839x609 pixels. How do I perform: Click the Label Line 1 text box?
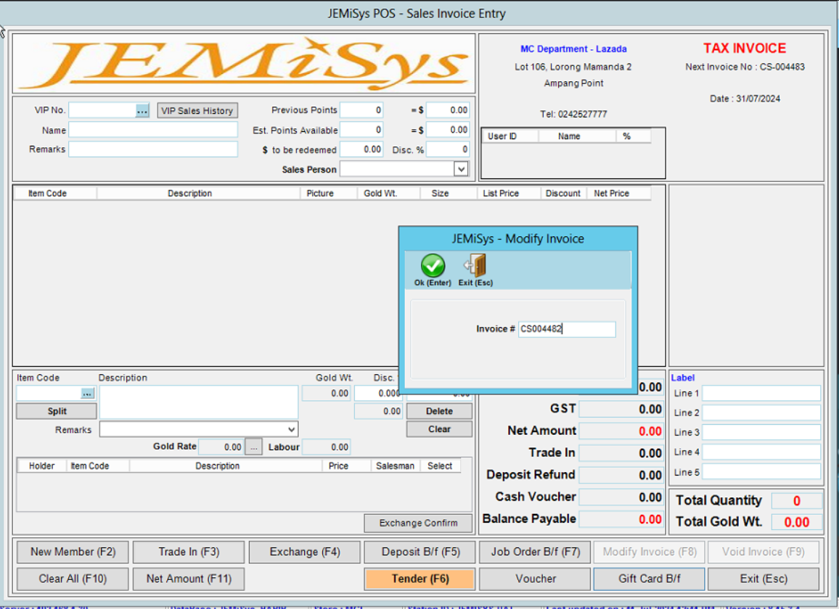(x=761, y=392)
